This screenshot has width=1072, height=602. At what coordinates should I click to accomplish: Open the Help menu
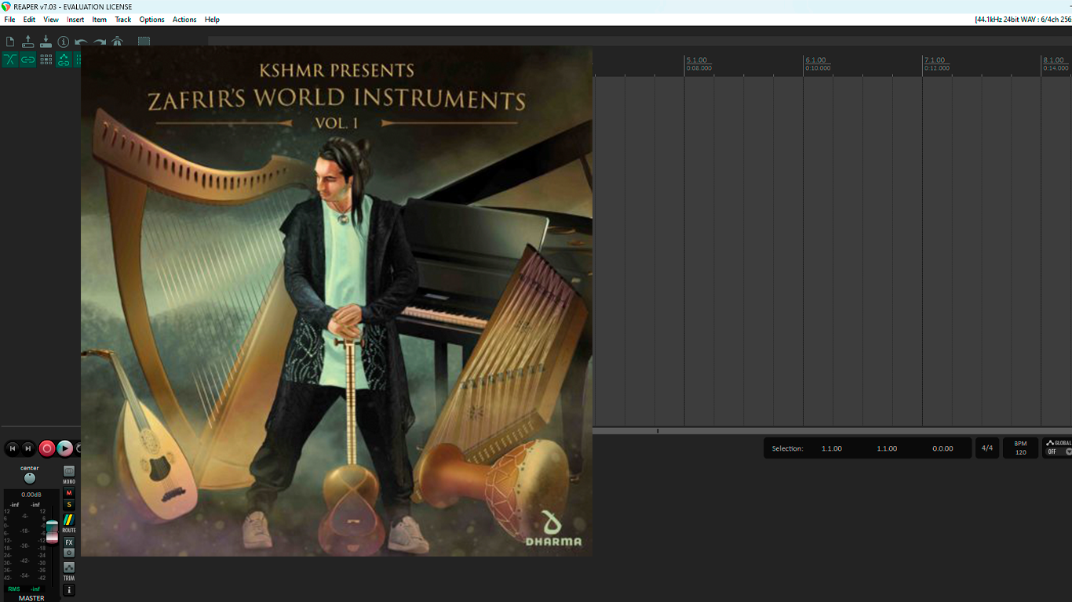coord(212,20)
